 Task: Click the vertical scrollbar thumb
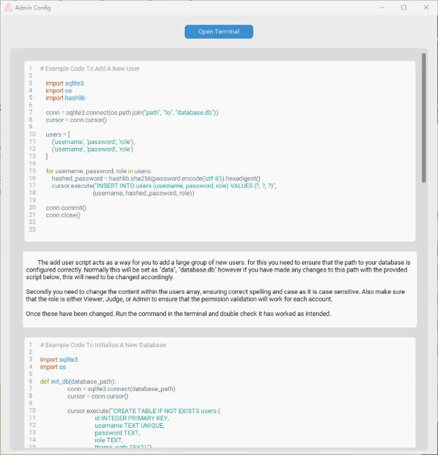424,118
